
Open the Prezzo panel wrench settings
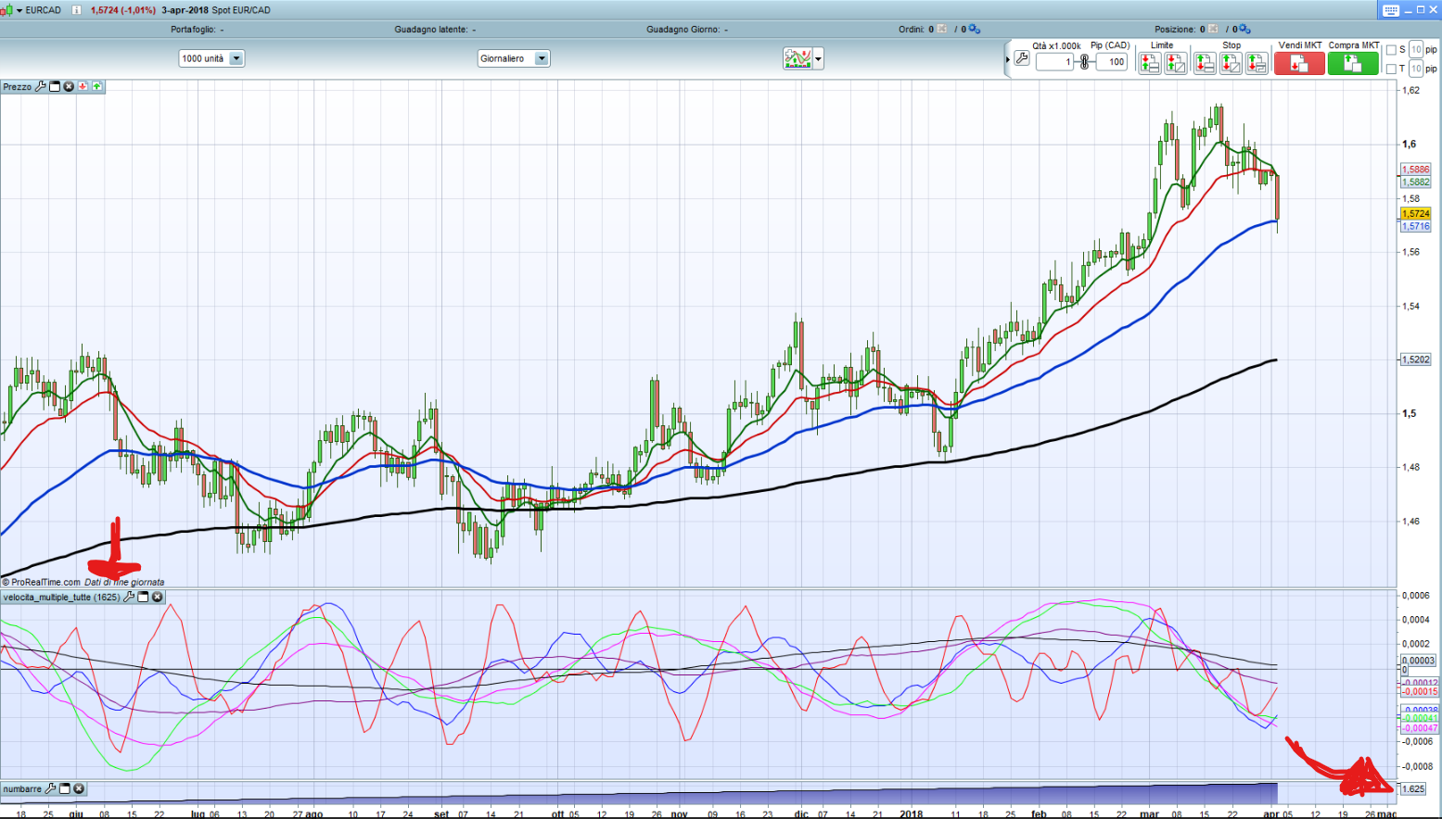click(40, 86)
